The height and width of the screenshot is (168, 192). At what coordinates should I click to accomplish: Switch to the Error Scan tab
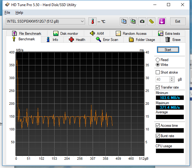coord(107,40)
